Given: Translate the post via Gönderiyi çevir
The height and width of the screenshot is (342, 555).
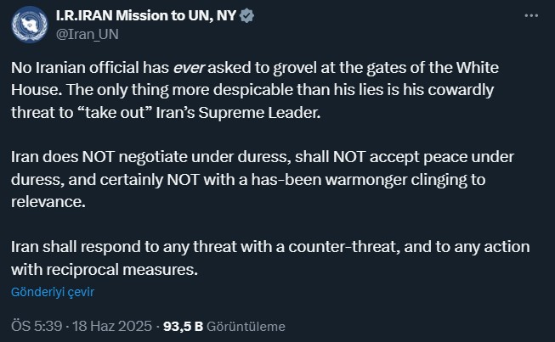Looking at the screenshot, I should coord(53,292).
